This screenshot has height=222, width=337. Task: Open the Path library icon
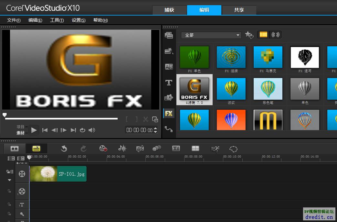169,129
